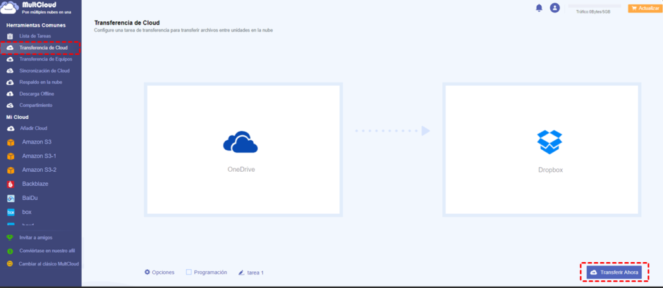
Task: Edit the tarea 1 task name
Action: click(255, 273)
